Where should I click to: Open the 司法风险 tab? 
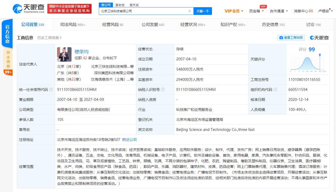[x=73, y=25]
